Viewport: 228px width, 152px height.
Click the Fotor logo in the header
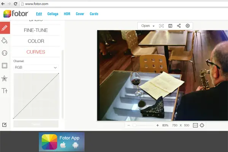pyautogui.click(x=16, y=14)
